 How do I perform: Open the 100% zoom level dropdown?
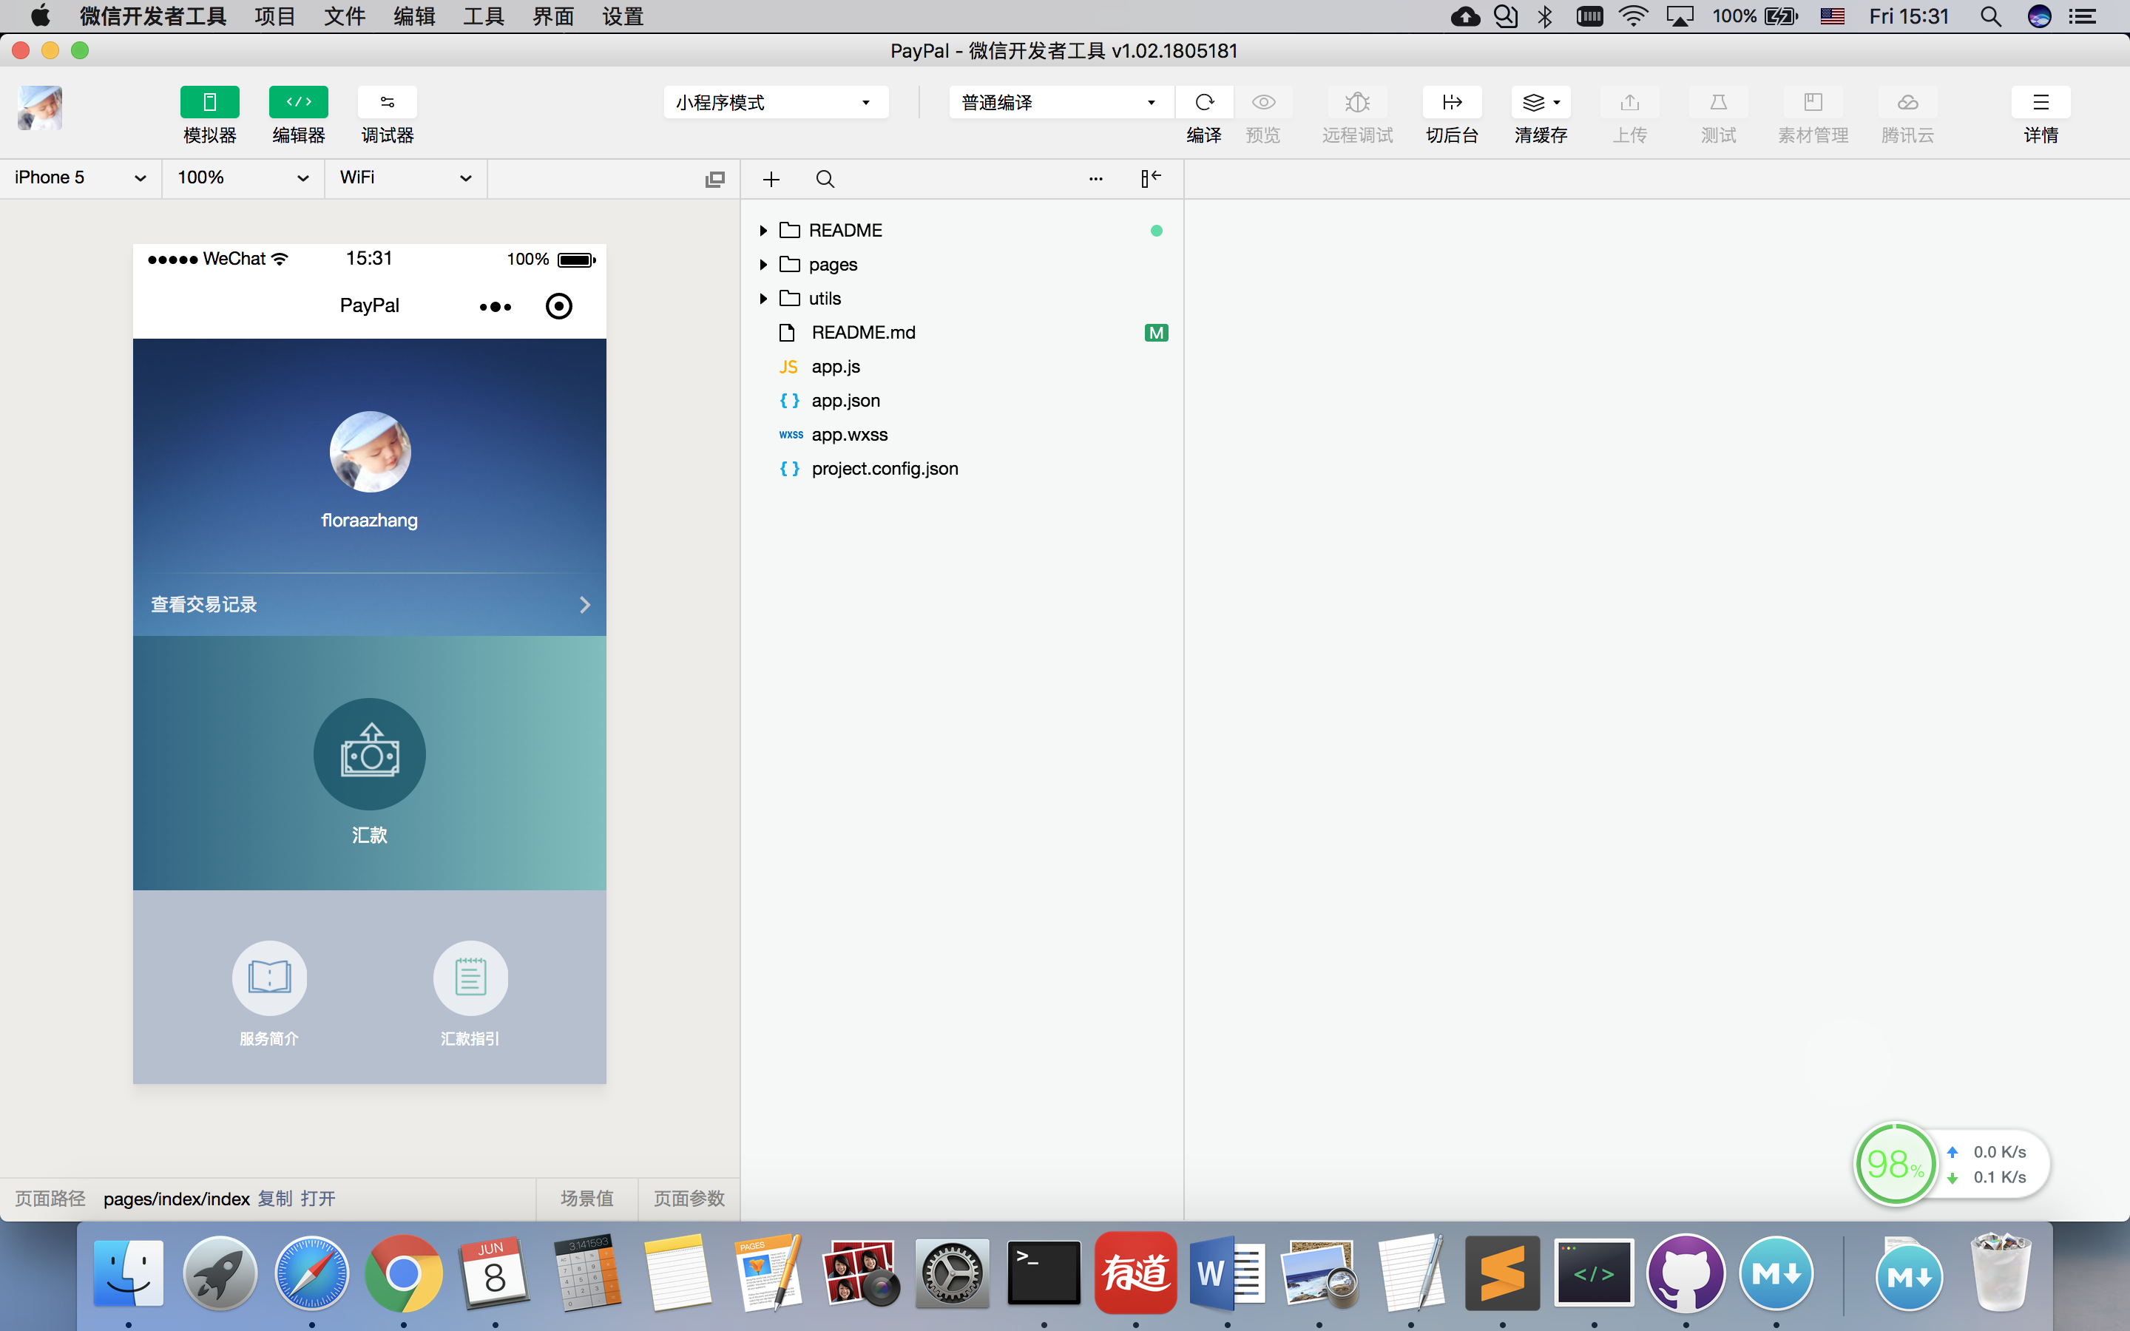pyautogui.click(x=243, y=177)
